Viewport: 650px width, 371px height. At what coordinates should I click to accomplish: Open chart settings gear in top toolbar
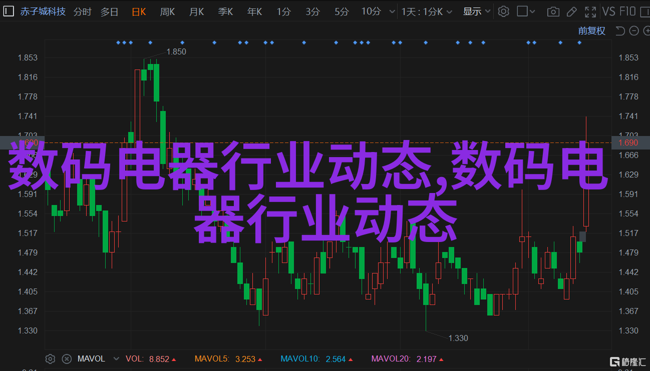[503, 11]
